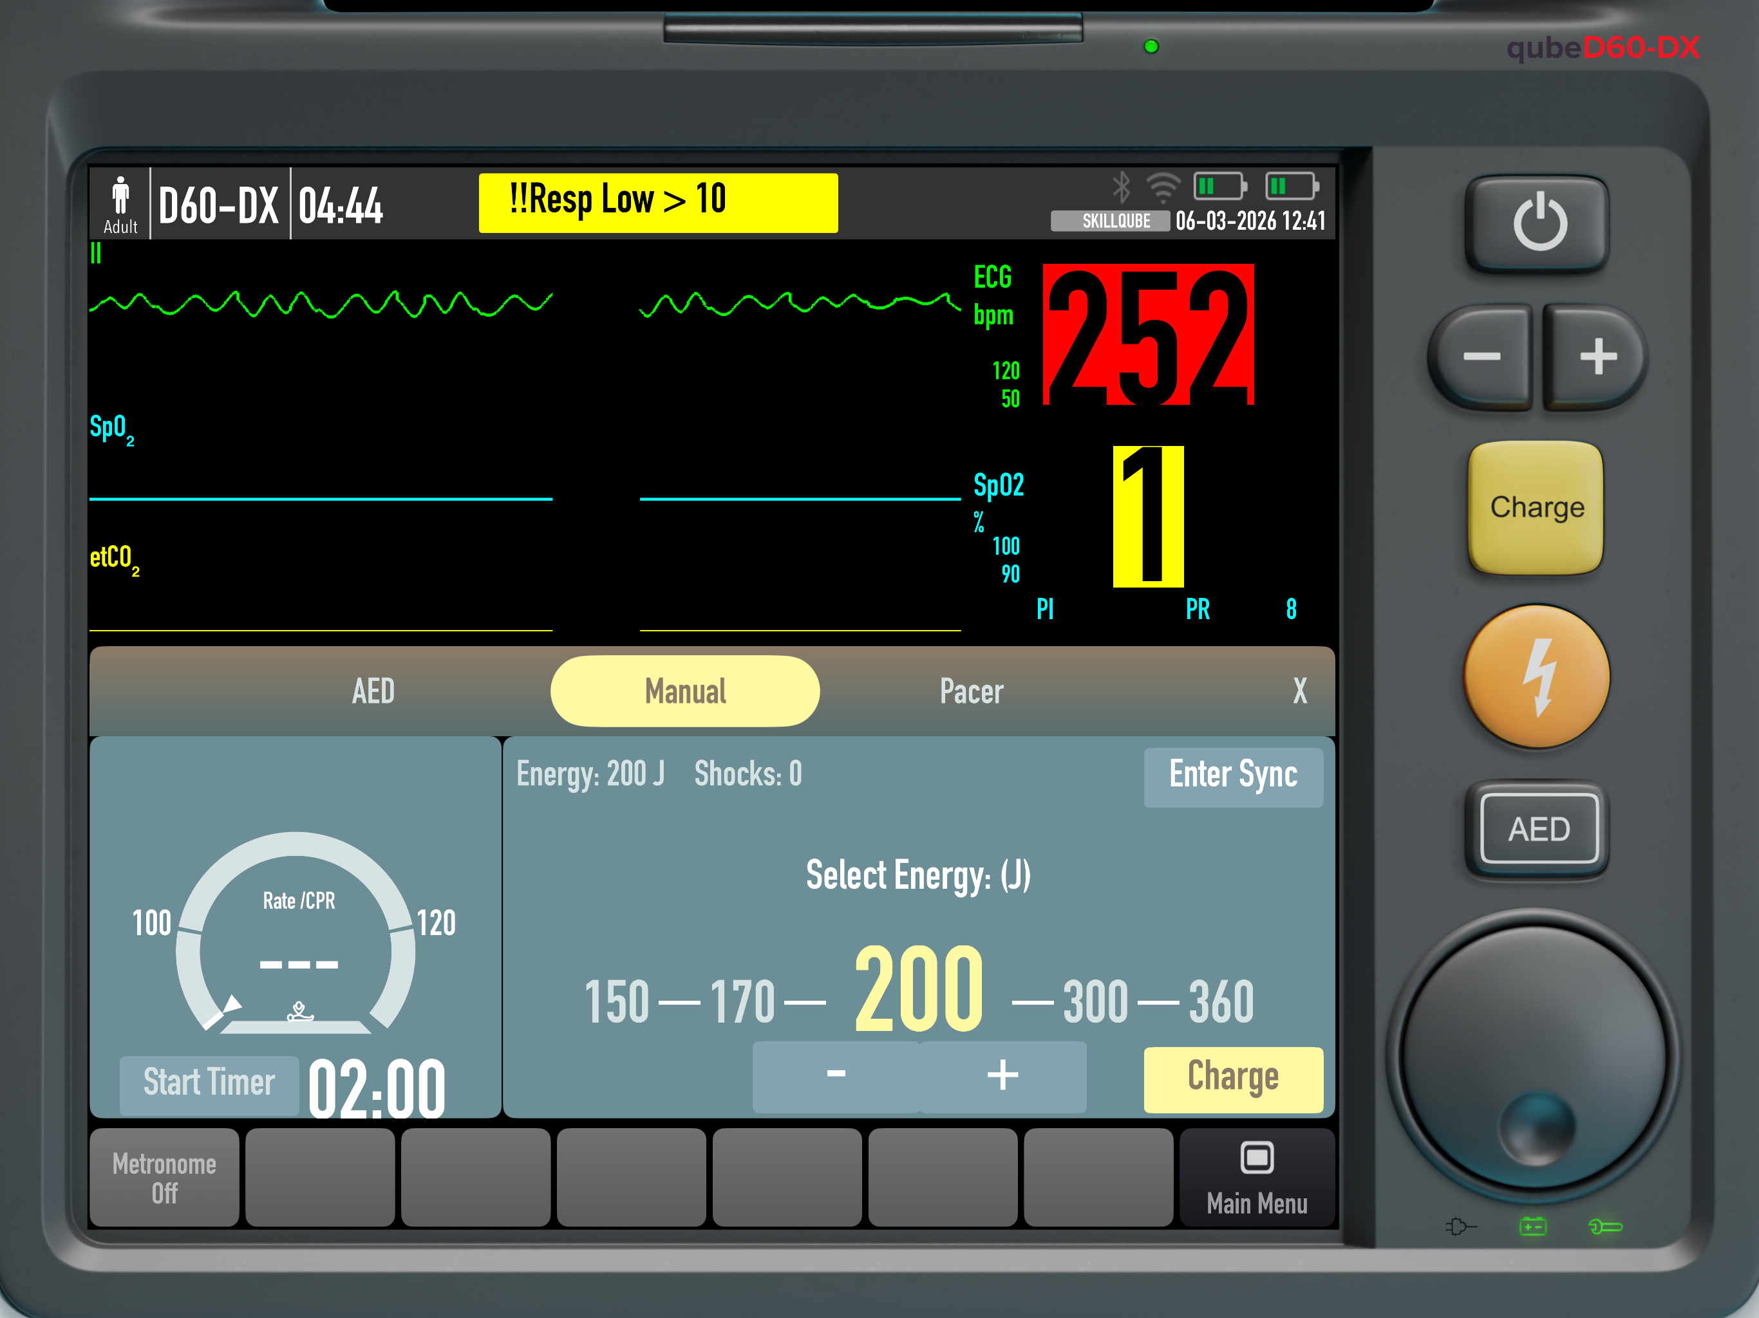Click the SpO2 value 1 readout
Viewport: 1759px width, 1318px height.
point(1147,517)
